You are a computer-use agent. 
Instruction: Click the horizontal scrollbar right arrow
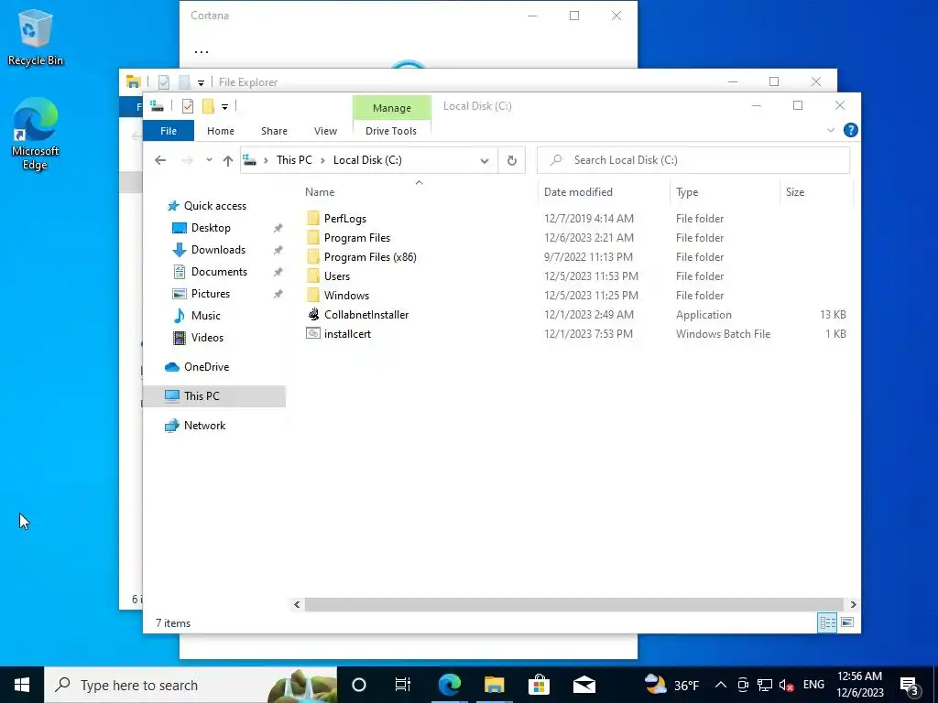click(x=853, y=605)
